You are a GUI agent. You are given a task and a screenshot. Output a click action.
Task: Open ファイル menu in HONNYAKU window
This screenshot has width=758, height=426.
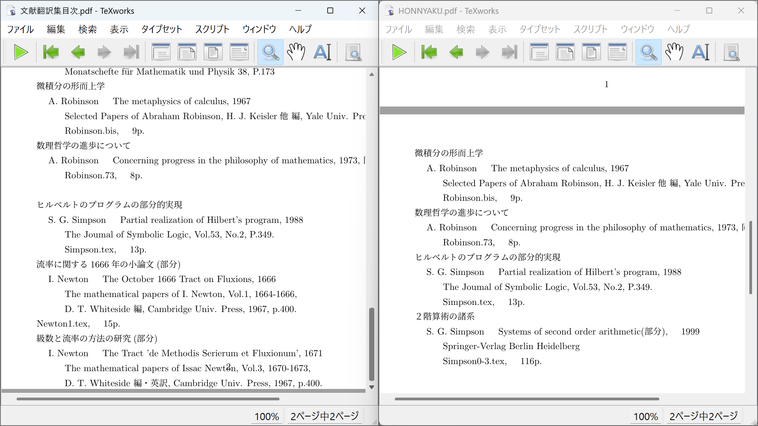[399, 29]
